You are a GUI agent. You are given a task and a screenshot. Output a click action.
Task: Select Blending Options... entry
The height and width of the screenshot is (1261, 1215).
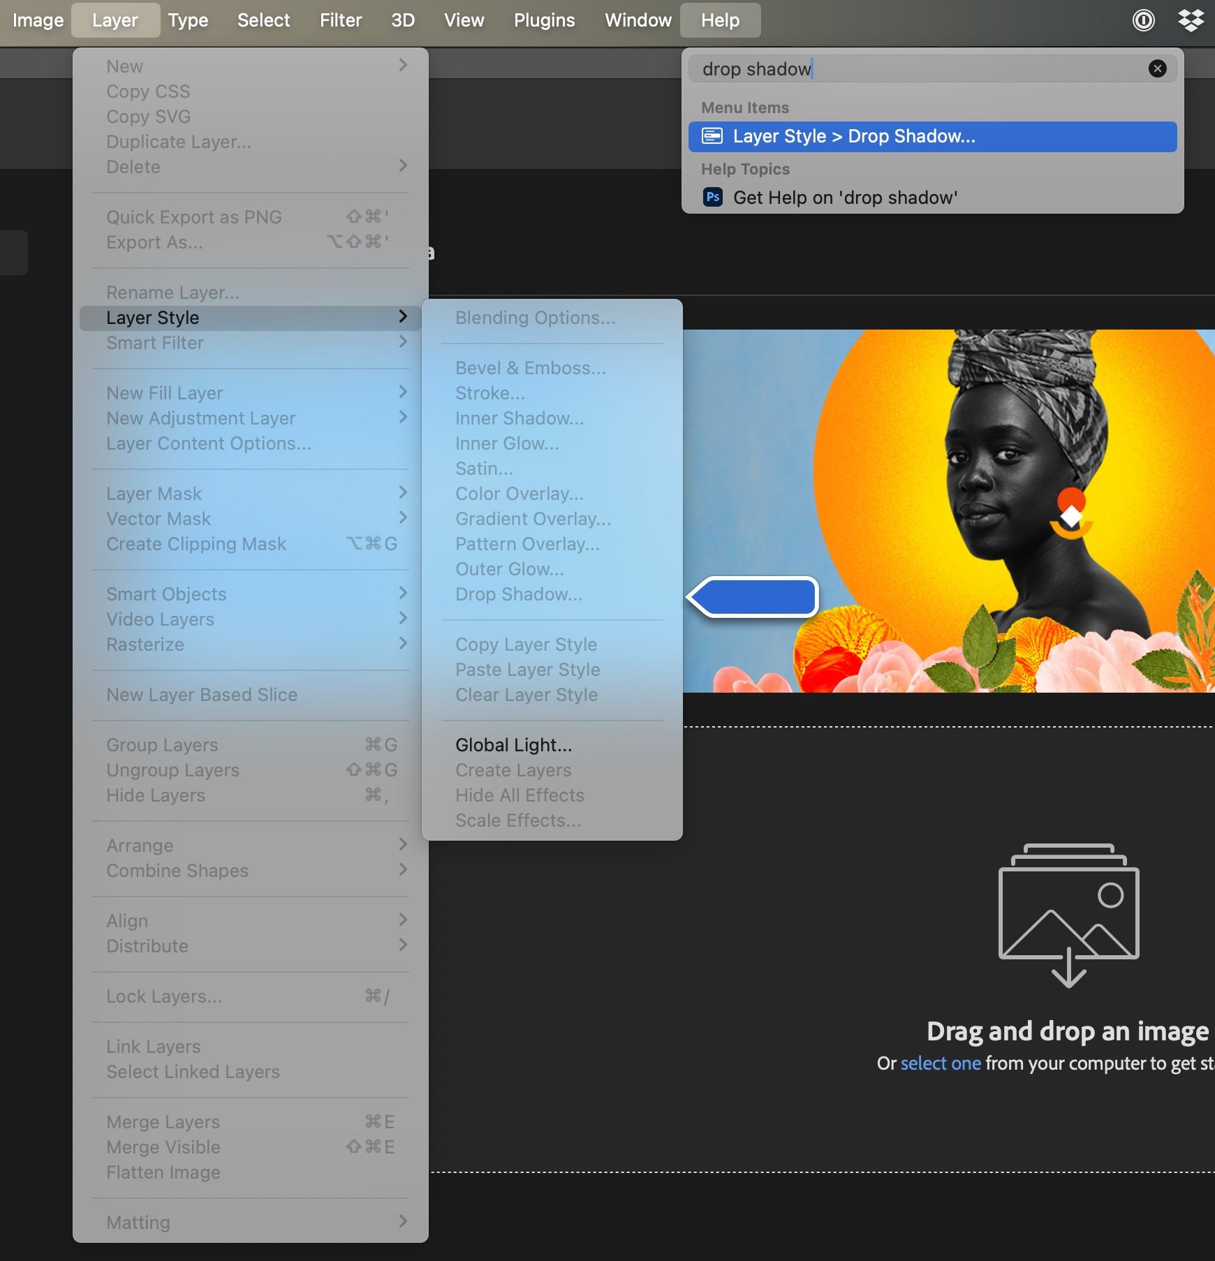(x=552, y=318)
